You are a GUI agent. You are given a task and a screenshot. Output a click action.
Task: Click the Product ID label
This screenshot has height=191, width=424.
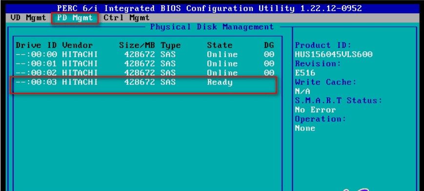click(323, 45)
